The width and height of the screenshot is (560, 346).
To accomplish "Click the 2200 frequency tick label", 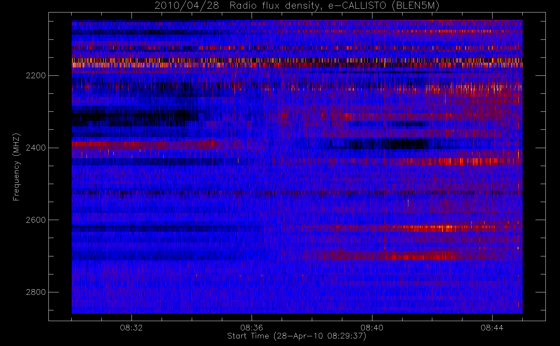I will point(36,76).
